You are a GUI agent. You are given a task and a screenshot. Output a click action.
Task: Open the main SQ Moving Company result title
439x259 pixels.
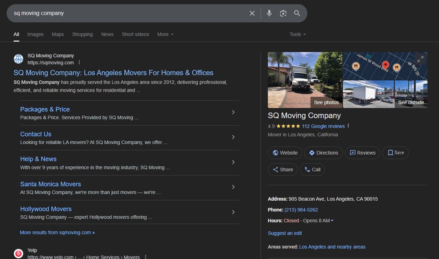[114, 73]
